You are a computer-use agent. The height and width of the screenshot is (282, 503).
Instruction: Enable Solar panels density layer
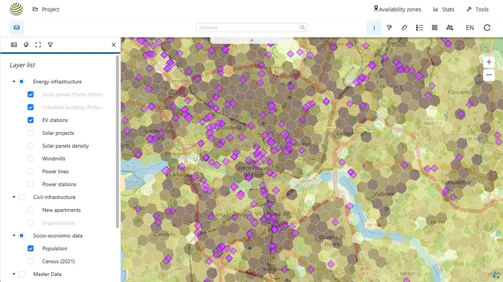(31, 146)
